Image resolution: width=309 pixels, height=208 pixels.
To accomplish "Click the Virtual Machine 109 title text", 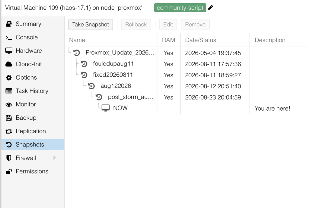I will pyautogui.click(x=74, y=8).
